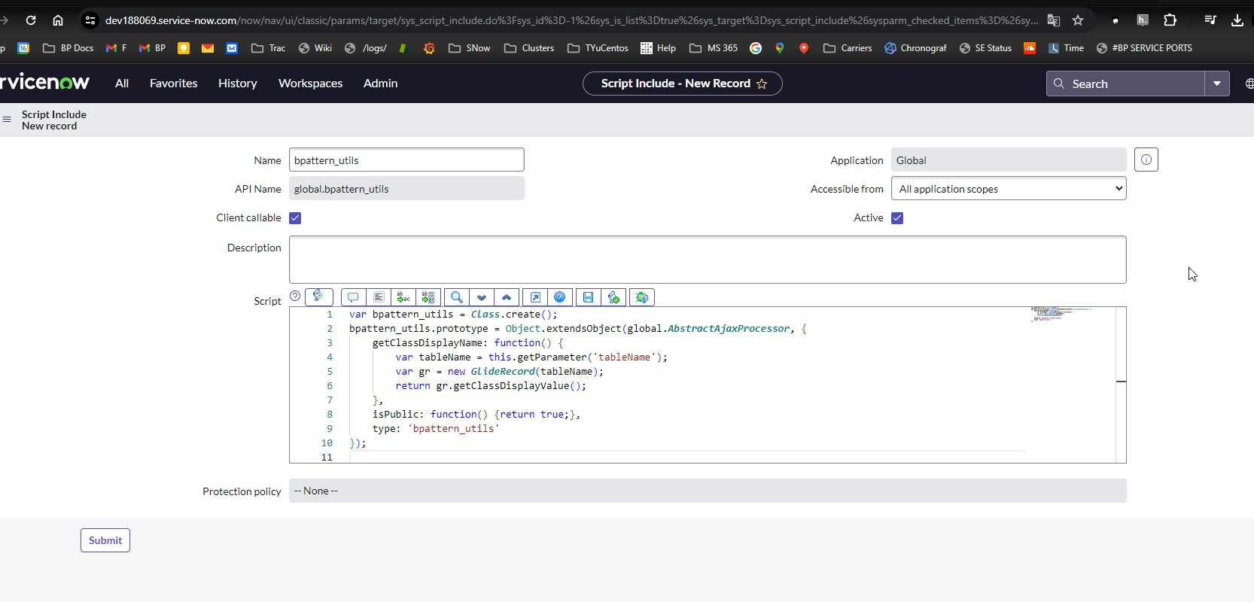Click the replace icon in script toolbar

(x=403, y=297)
